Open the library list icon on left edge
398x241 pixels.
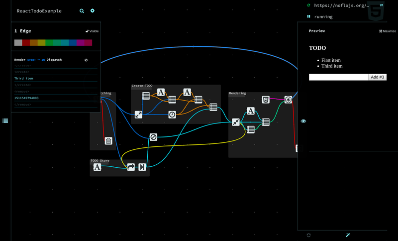[5, 121]
